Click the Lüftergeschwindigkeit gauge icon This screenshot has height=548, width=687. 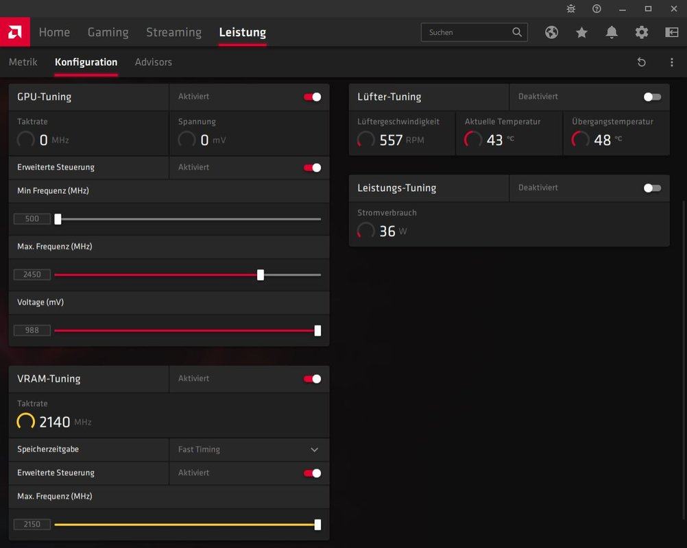(x=366, y=140)
